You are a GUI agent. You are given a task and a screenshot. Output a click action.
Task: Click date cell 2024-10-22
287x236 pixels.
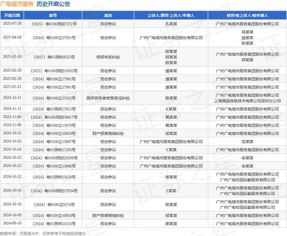(12, 176)
